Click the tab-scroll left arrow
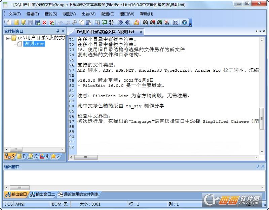269x210 pixels. pyautogui.click(x=257, y=31)
